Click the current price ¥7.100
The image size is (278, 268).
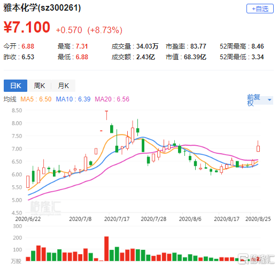[27, 27]
